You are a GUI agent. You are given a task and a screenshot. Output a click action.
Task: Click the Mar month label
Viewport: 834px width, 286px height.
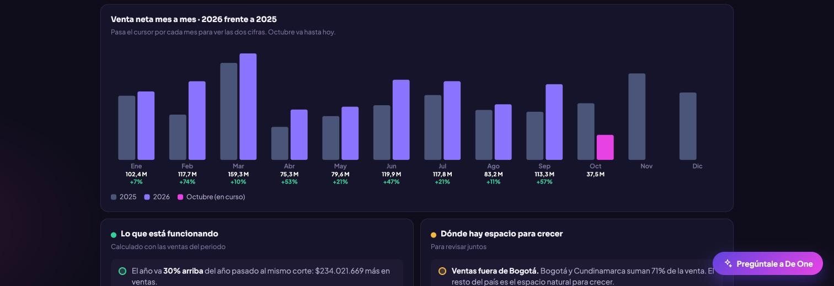[x=238, y=166]
